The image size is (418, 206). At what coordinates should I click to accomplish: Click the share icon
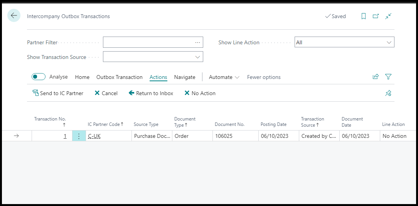click(x=376, y=77)
